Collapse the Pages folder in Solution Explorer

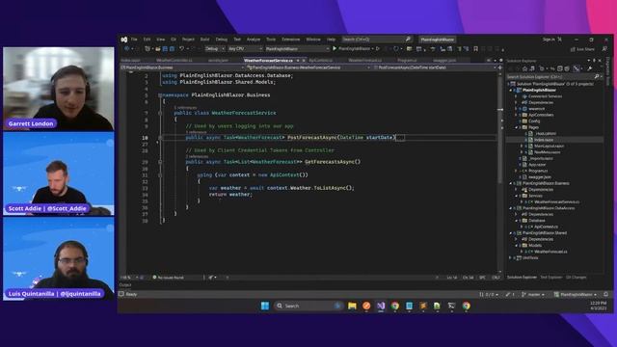point(517,127)
